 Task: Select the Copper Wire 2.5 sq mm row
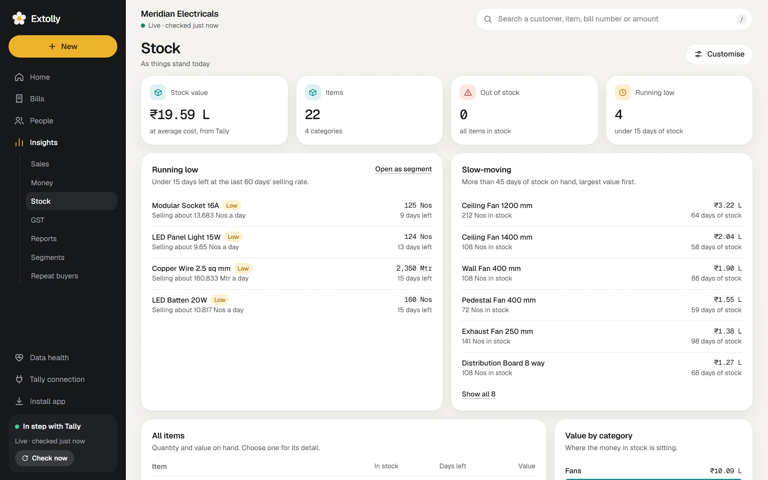tap(292, 273)
